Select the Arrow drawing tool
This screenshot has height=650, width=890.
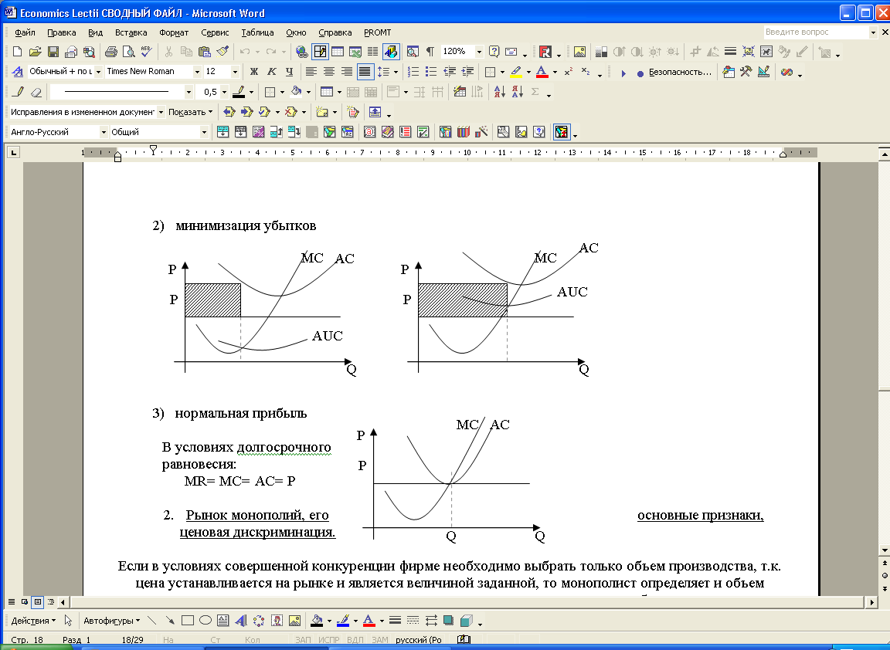tap(170, 621)
